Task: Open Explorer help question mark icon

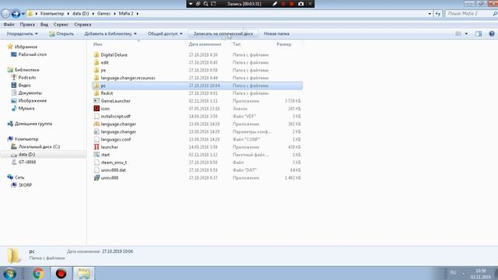Action: pyautogui.click(x=492, y=33)
